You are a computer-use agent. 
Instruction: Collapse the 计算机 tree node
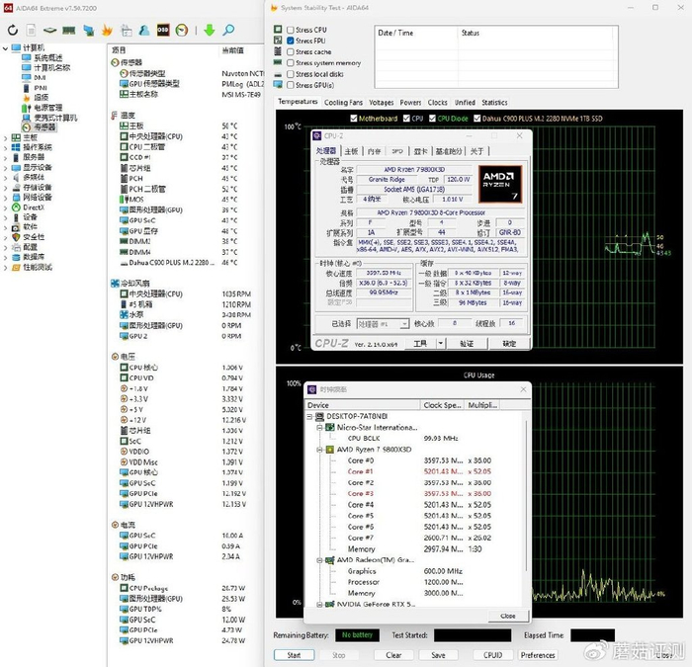[5, 47]
